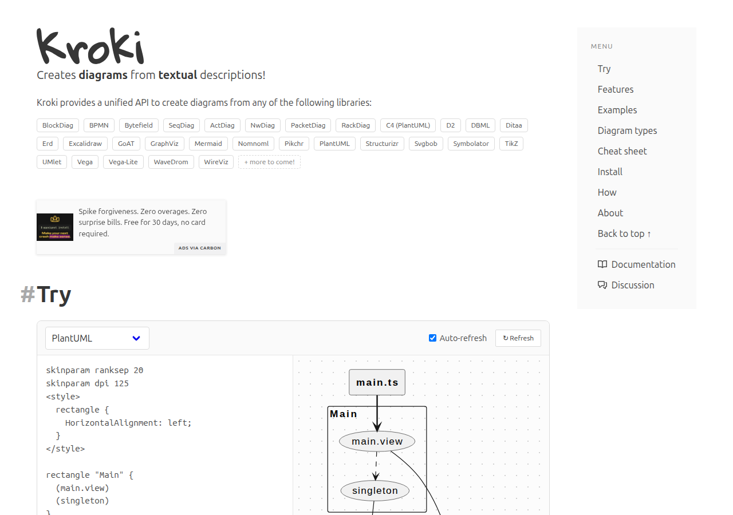Select the Vega-Lite tag
The image size is (733, 515).
coord(123,162)
